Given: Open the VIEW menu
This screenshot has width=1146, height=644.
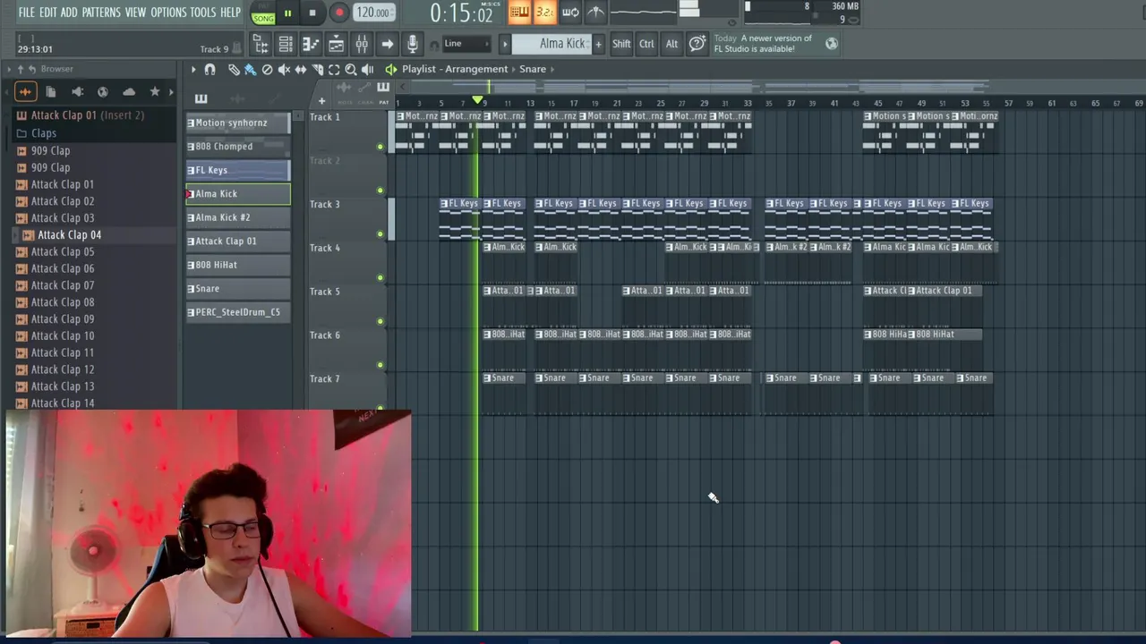Looking at the screenshot, I should click(x=135, y=13).
